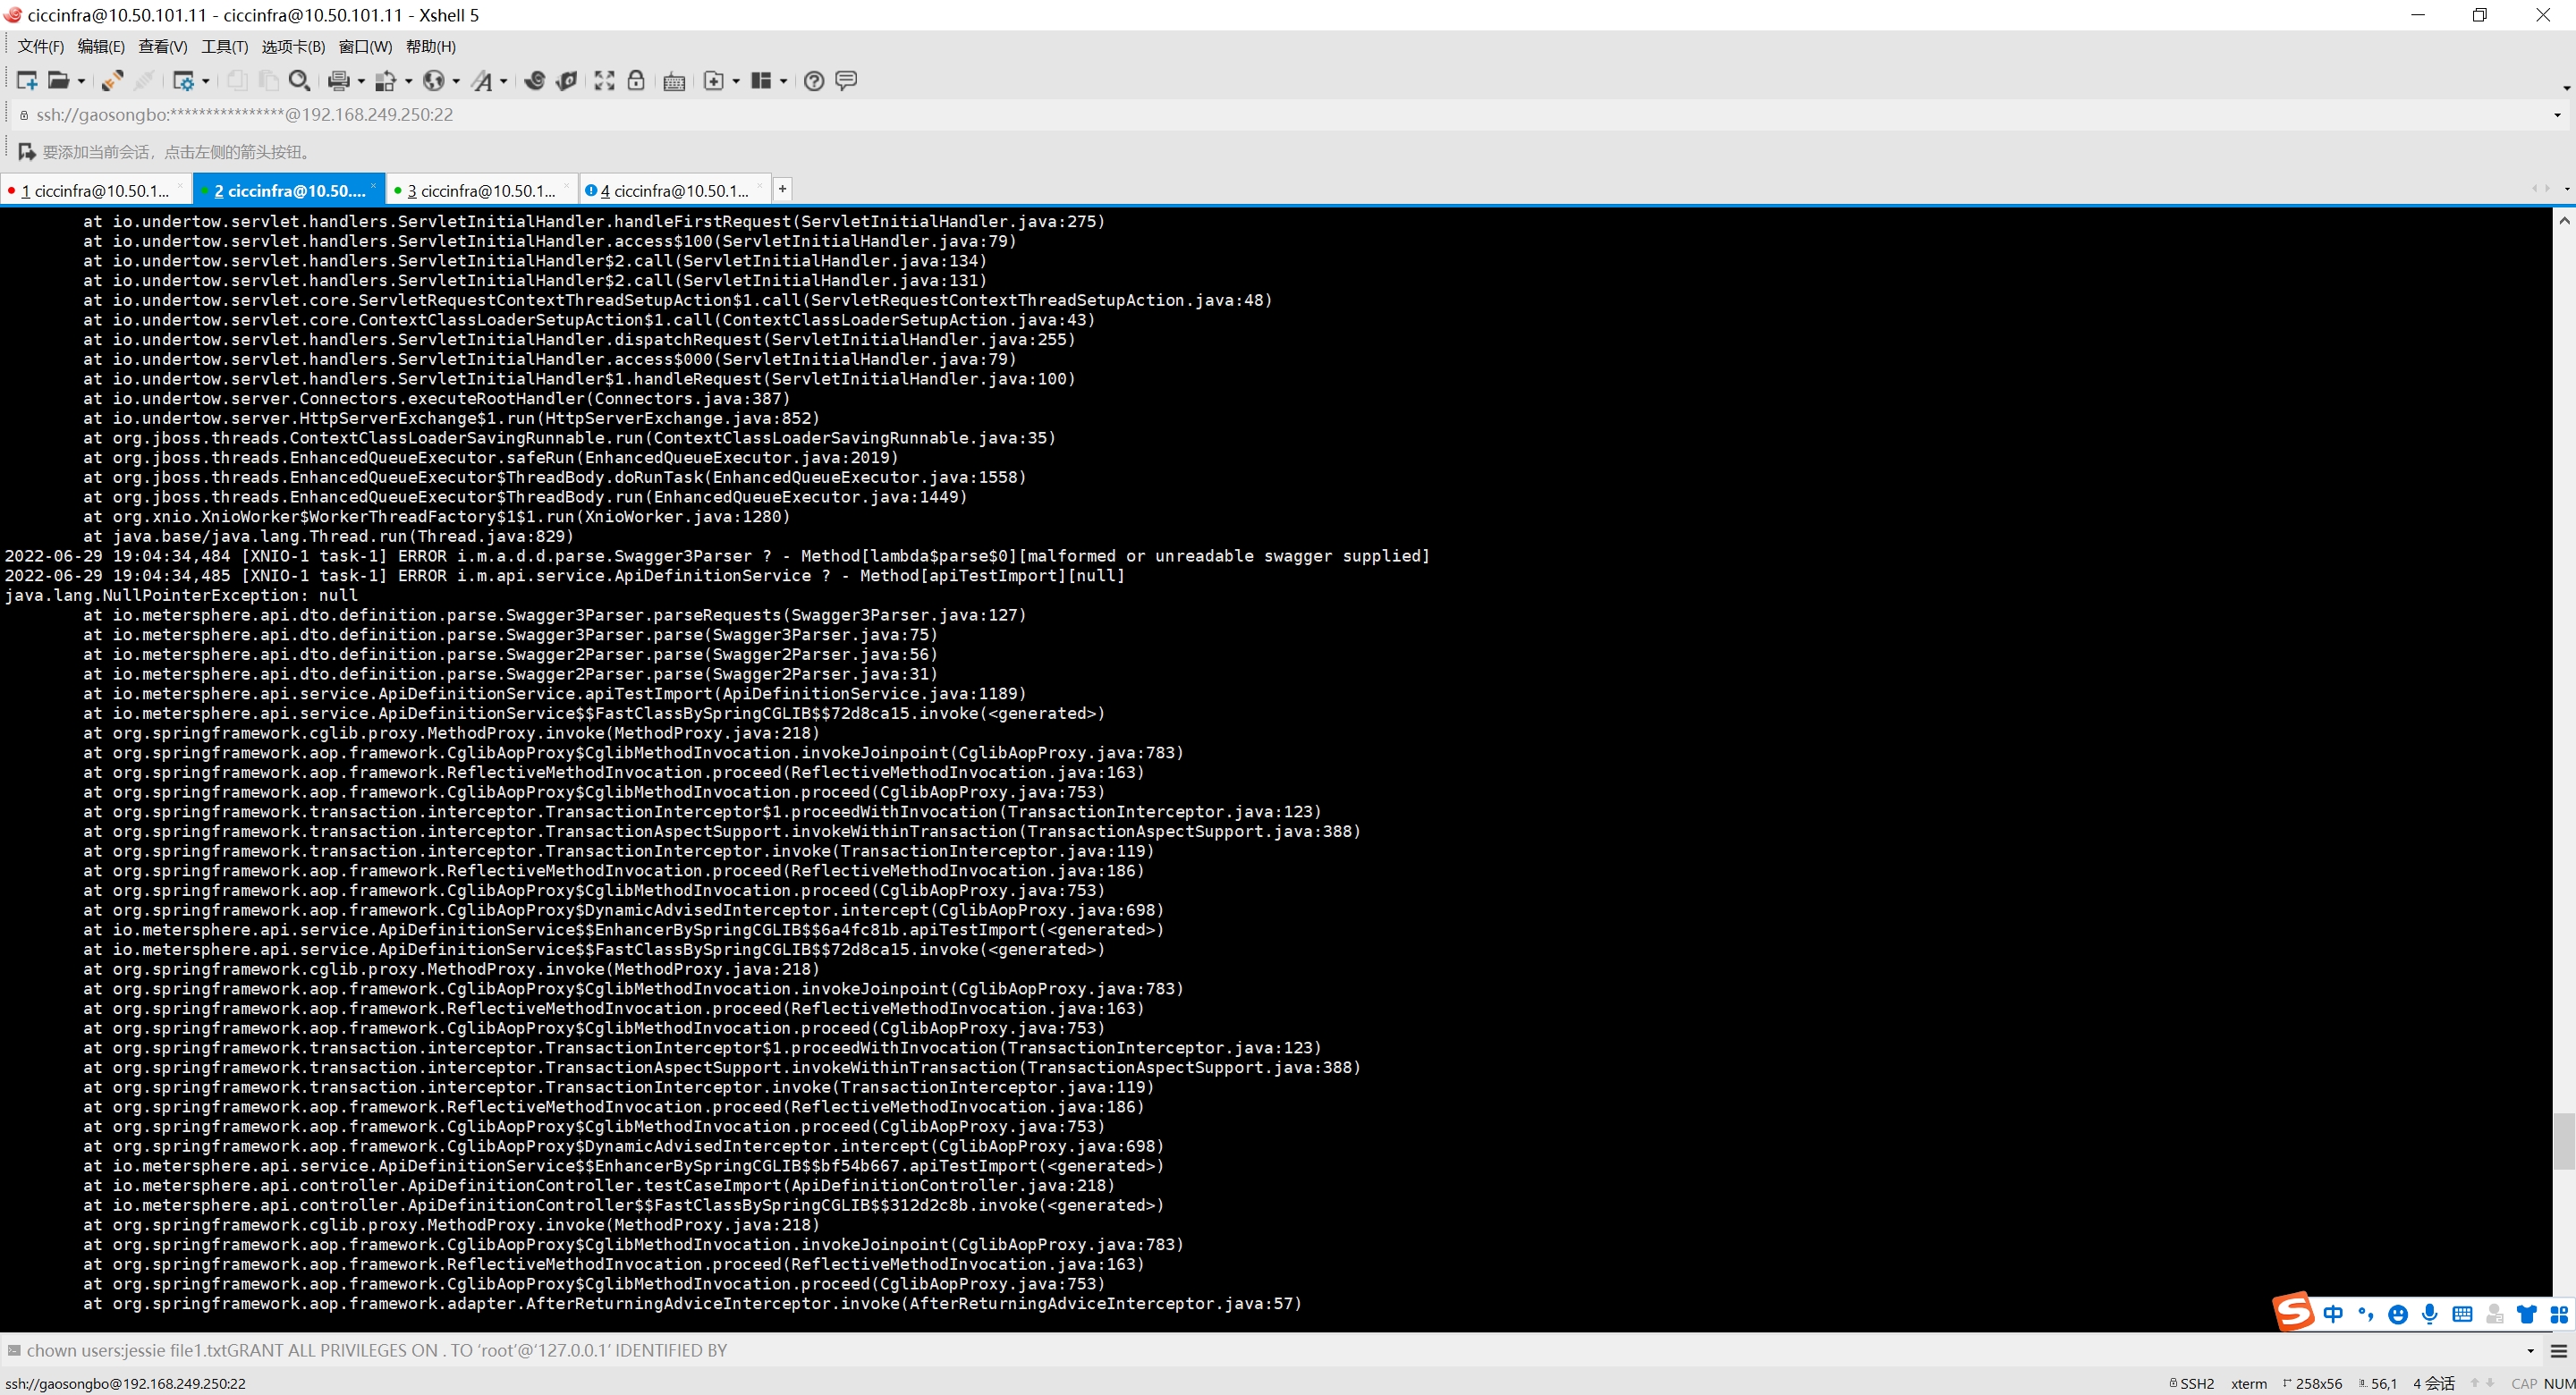2576x1395 pixels.
Task: Click the Find magnifier icon
Action: pyautogui.click(x=299, y=81)
